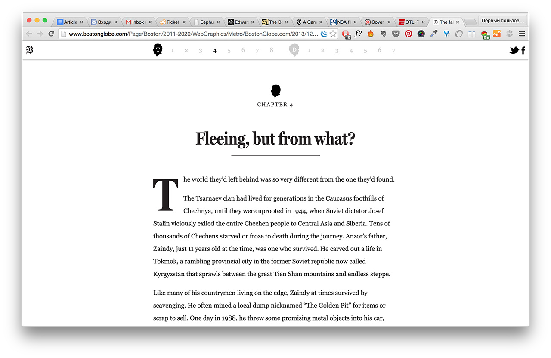Switch to the Gmail Inbox tab
Image resolution: width=551 pixels, height=358 pixels.
tap(138, 22)
